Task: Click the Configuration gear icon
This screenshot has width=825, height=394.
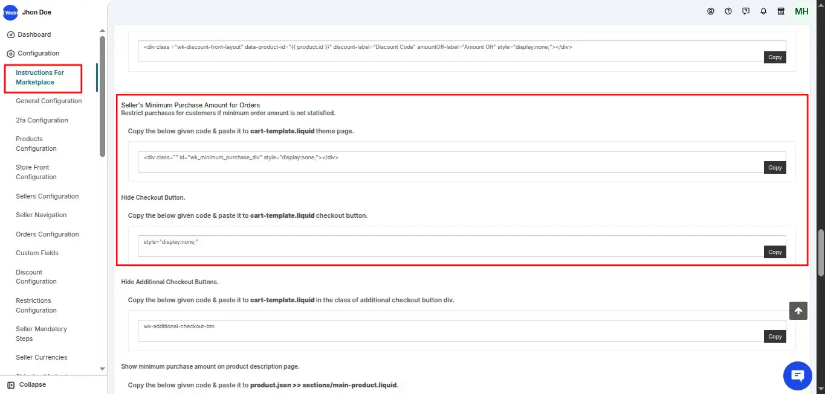Action: click(11, 54)
